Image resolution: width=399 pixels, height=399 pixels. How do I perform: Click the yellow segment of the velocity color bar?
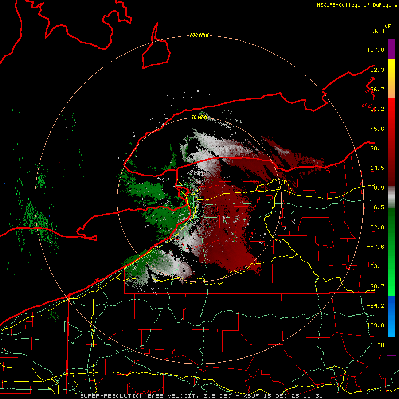391,79
